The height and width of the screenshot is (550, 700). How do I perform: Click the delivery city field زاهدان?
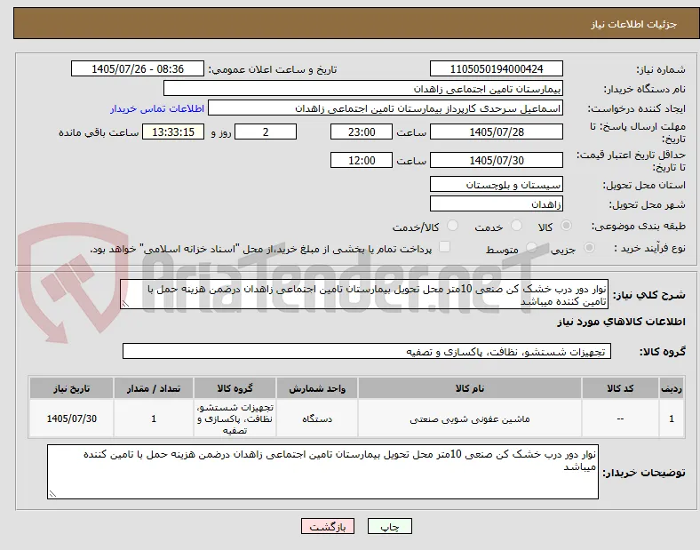point(496,204)
